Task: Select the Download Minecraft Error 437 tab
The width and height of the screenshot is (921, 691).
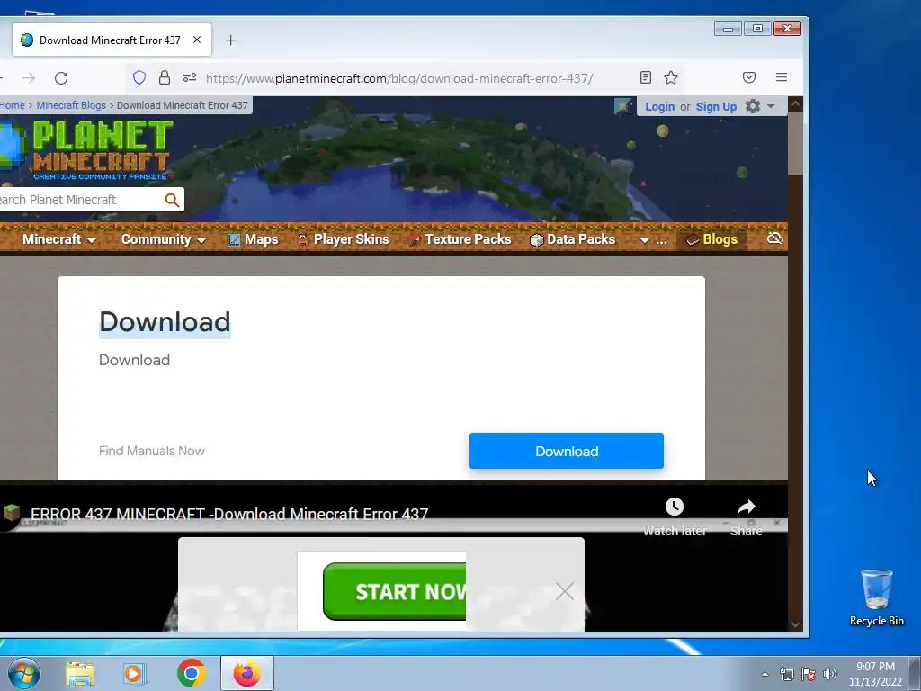Action: (x=112, y=40)
